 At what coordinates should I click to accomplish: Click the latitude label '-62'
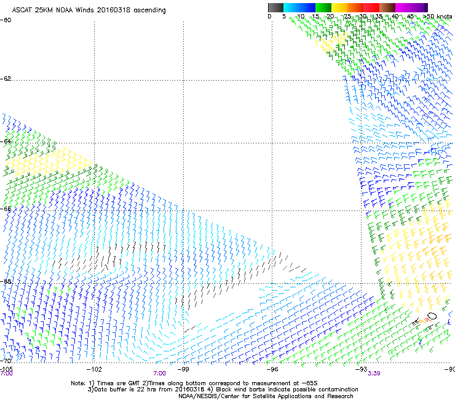pyautogui.click(x=6, y=78)
